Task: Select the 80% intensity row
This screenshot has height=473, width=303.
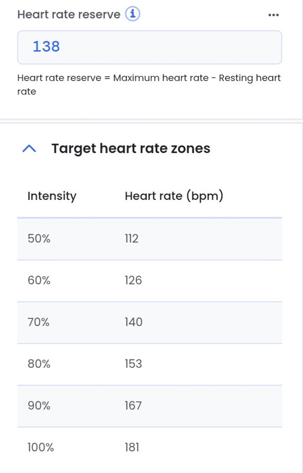Action: 149,364
